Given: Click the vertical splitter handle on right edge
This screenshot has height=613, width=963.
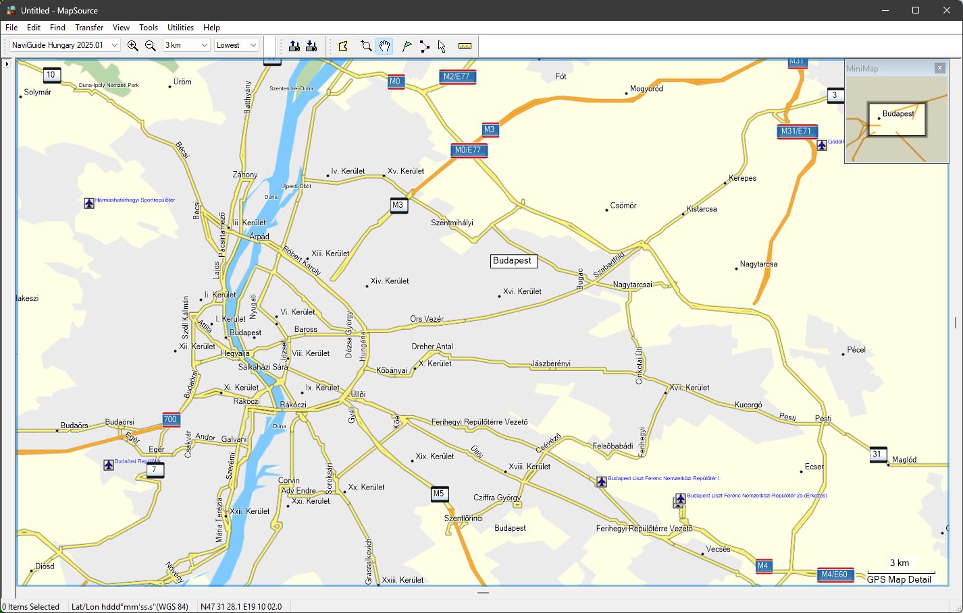Looking at the screenshot, I should pos(955,322).
